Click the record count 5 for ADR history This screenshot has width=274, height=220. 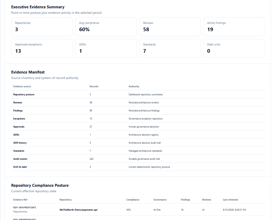click(90, 143)
